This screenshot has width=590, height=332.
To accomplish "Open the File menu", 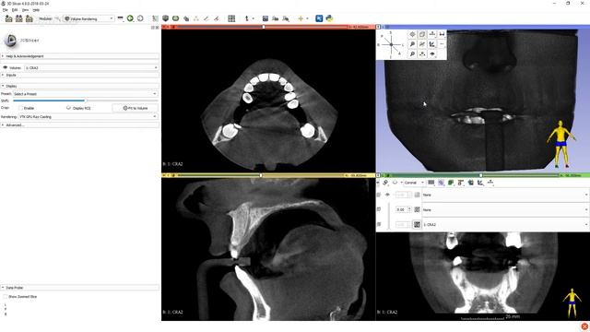I will 6,10.
